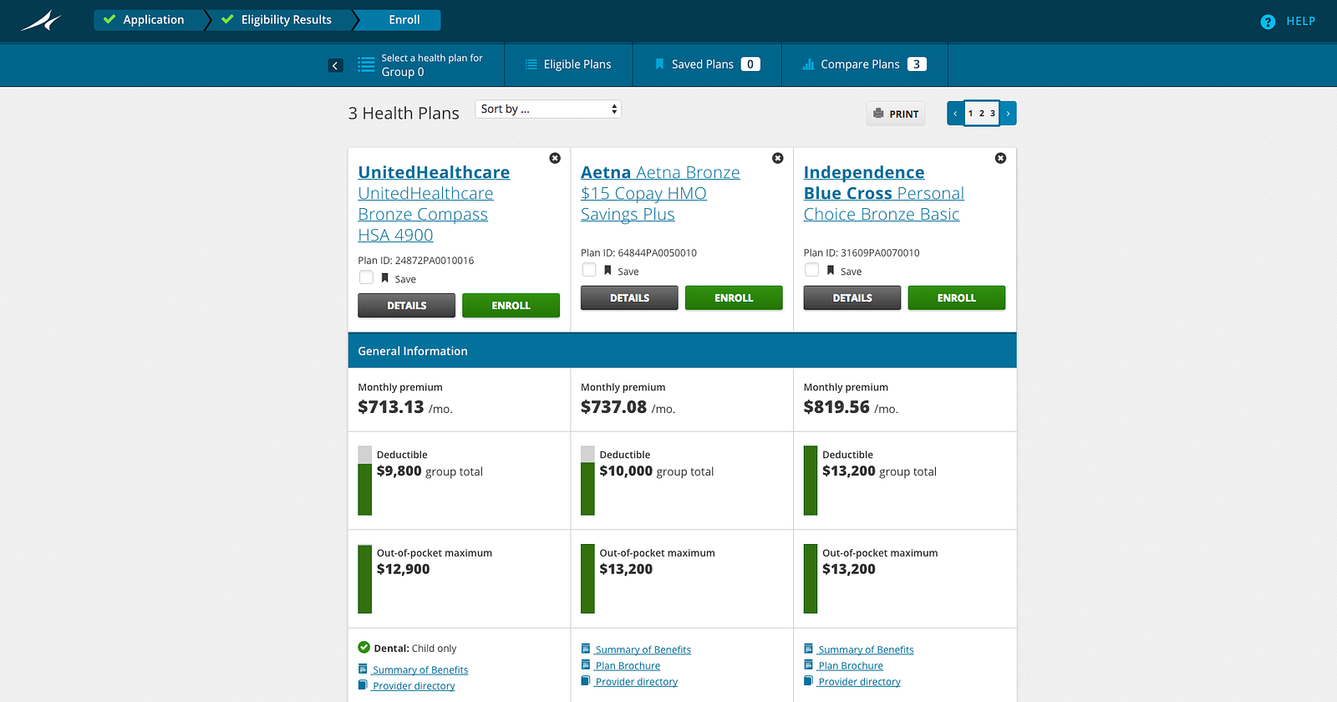This screenshot has height=702, width=1337.
Task: Click UnitedHealthcare Provider directory book icon
Action: coord(363,685)
